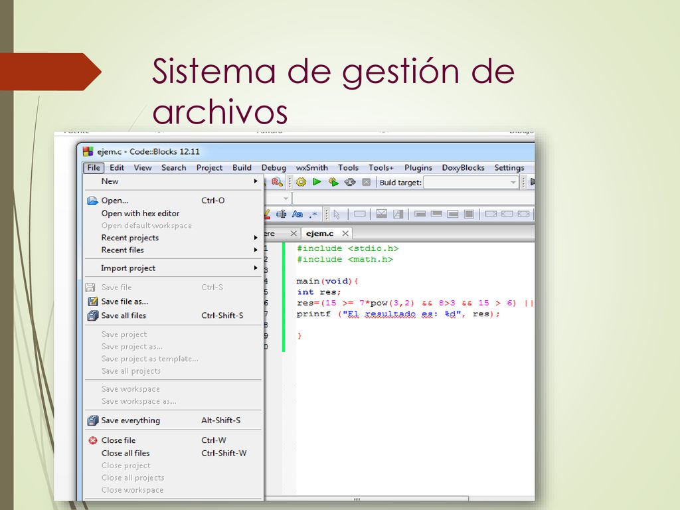Open the wxSmith menu
The height and width of the screenshot is (510, 680).
click(312, 167)
